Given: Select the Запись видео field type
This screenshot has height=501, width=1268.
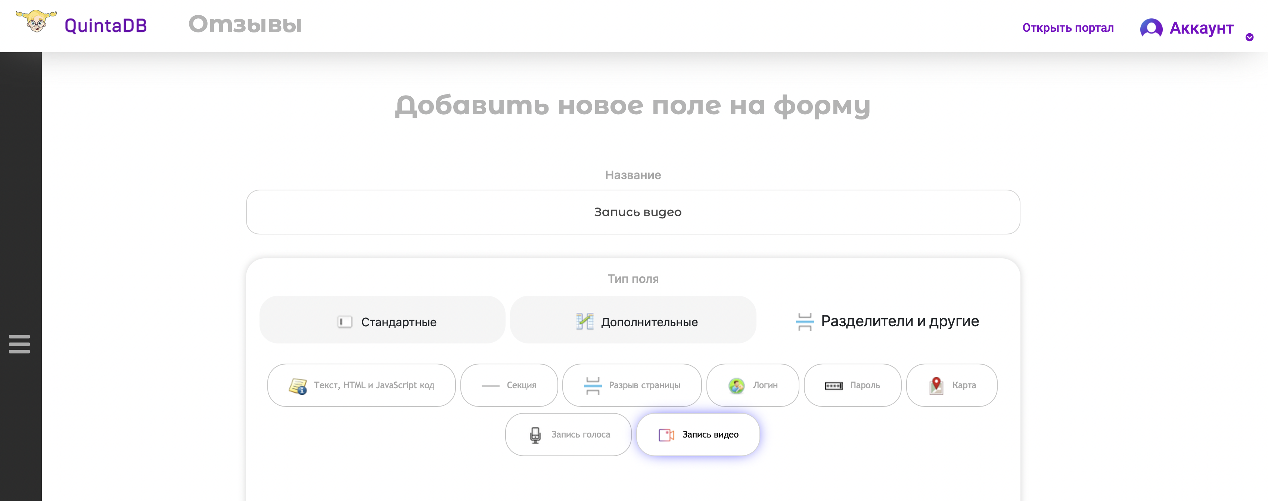Looking at the screenshot, I should point(698,435).
